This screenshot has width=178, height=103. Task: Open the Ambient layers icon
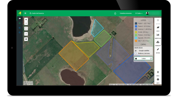(158, 42)
